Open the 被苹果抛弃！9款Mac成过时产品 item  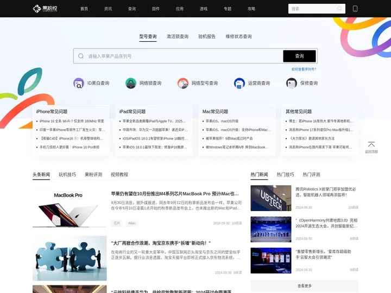[x=229, y=138]
